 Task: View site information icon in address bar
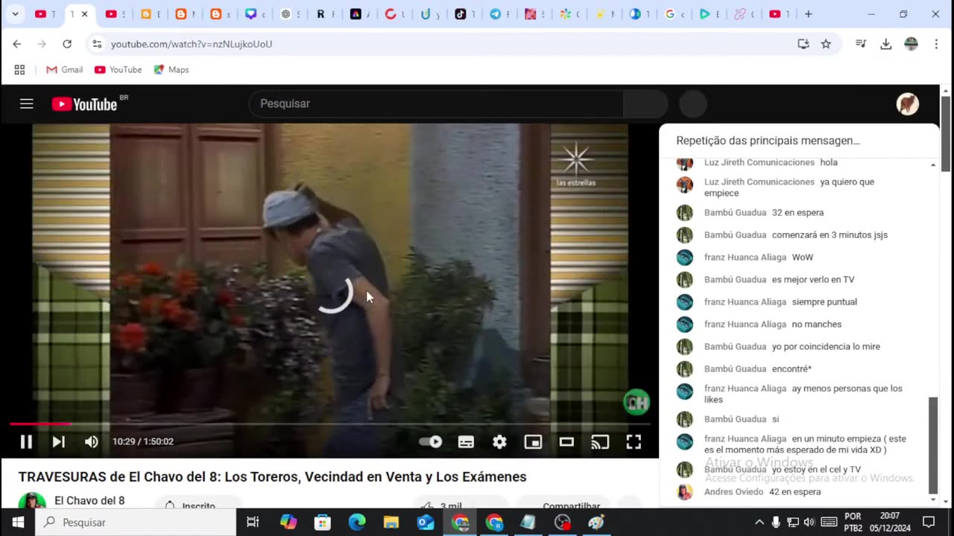[97, 44]
